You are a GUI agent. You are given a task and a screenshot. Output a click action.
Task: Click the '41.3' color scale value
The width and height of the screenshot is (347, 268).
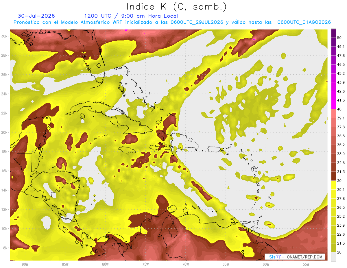coord(341,100)
